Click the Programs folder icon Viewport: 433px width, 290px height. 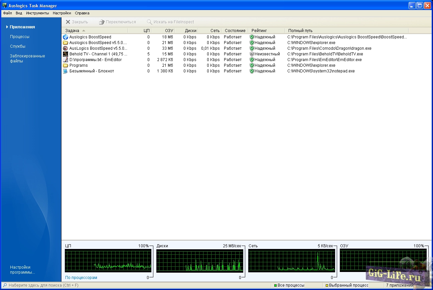[65, 65]
